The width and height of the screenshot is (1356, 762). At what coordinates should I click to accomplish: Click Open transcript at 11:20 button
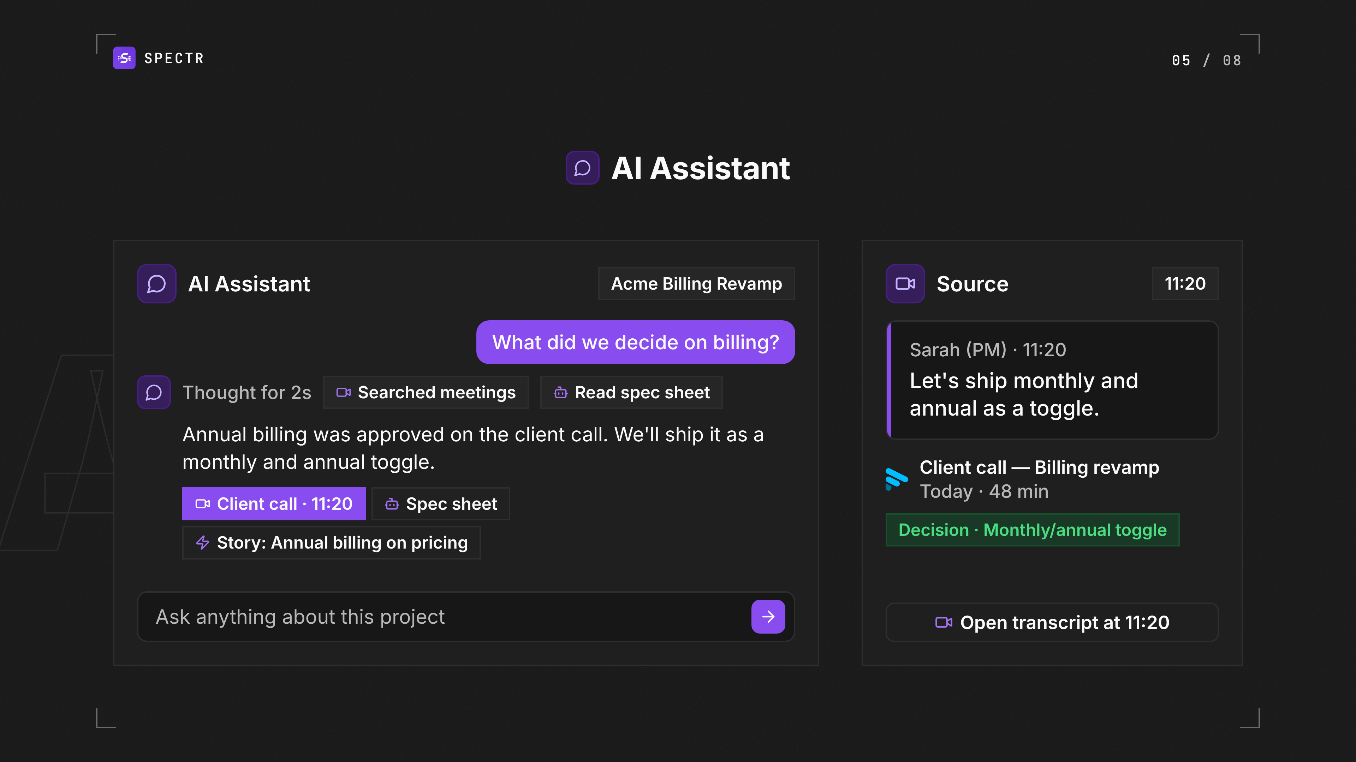coord(1052,623)
